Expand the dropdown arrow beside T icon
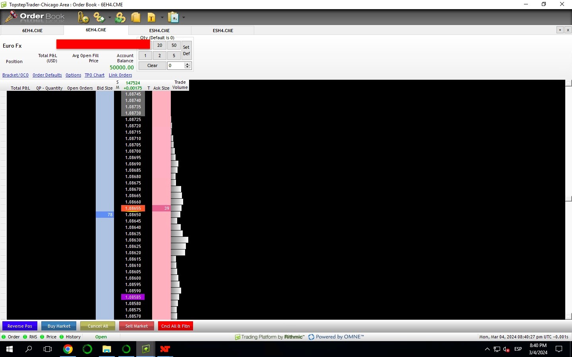 coord(162,17)
